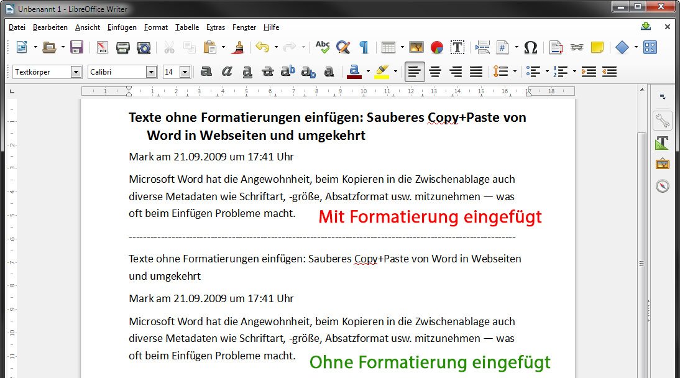This screenshot has height=378, width=680.
Task: Open Find and Replace
Action: click(x=343, y=47)
